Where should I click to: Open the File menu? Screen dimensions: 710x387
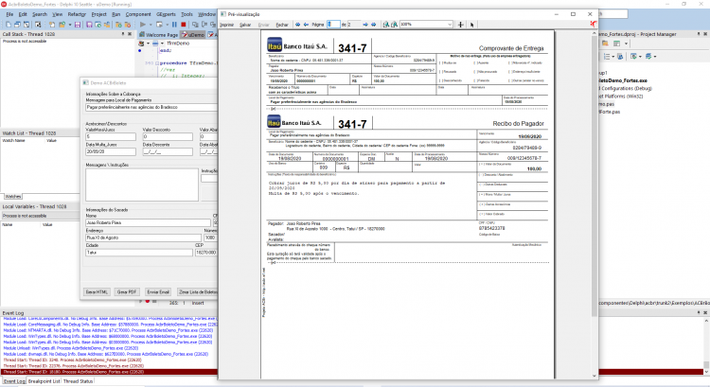(x=9, y=14)
